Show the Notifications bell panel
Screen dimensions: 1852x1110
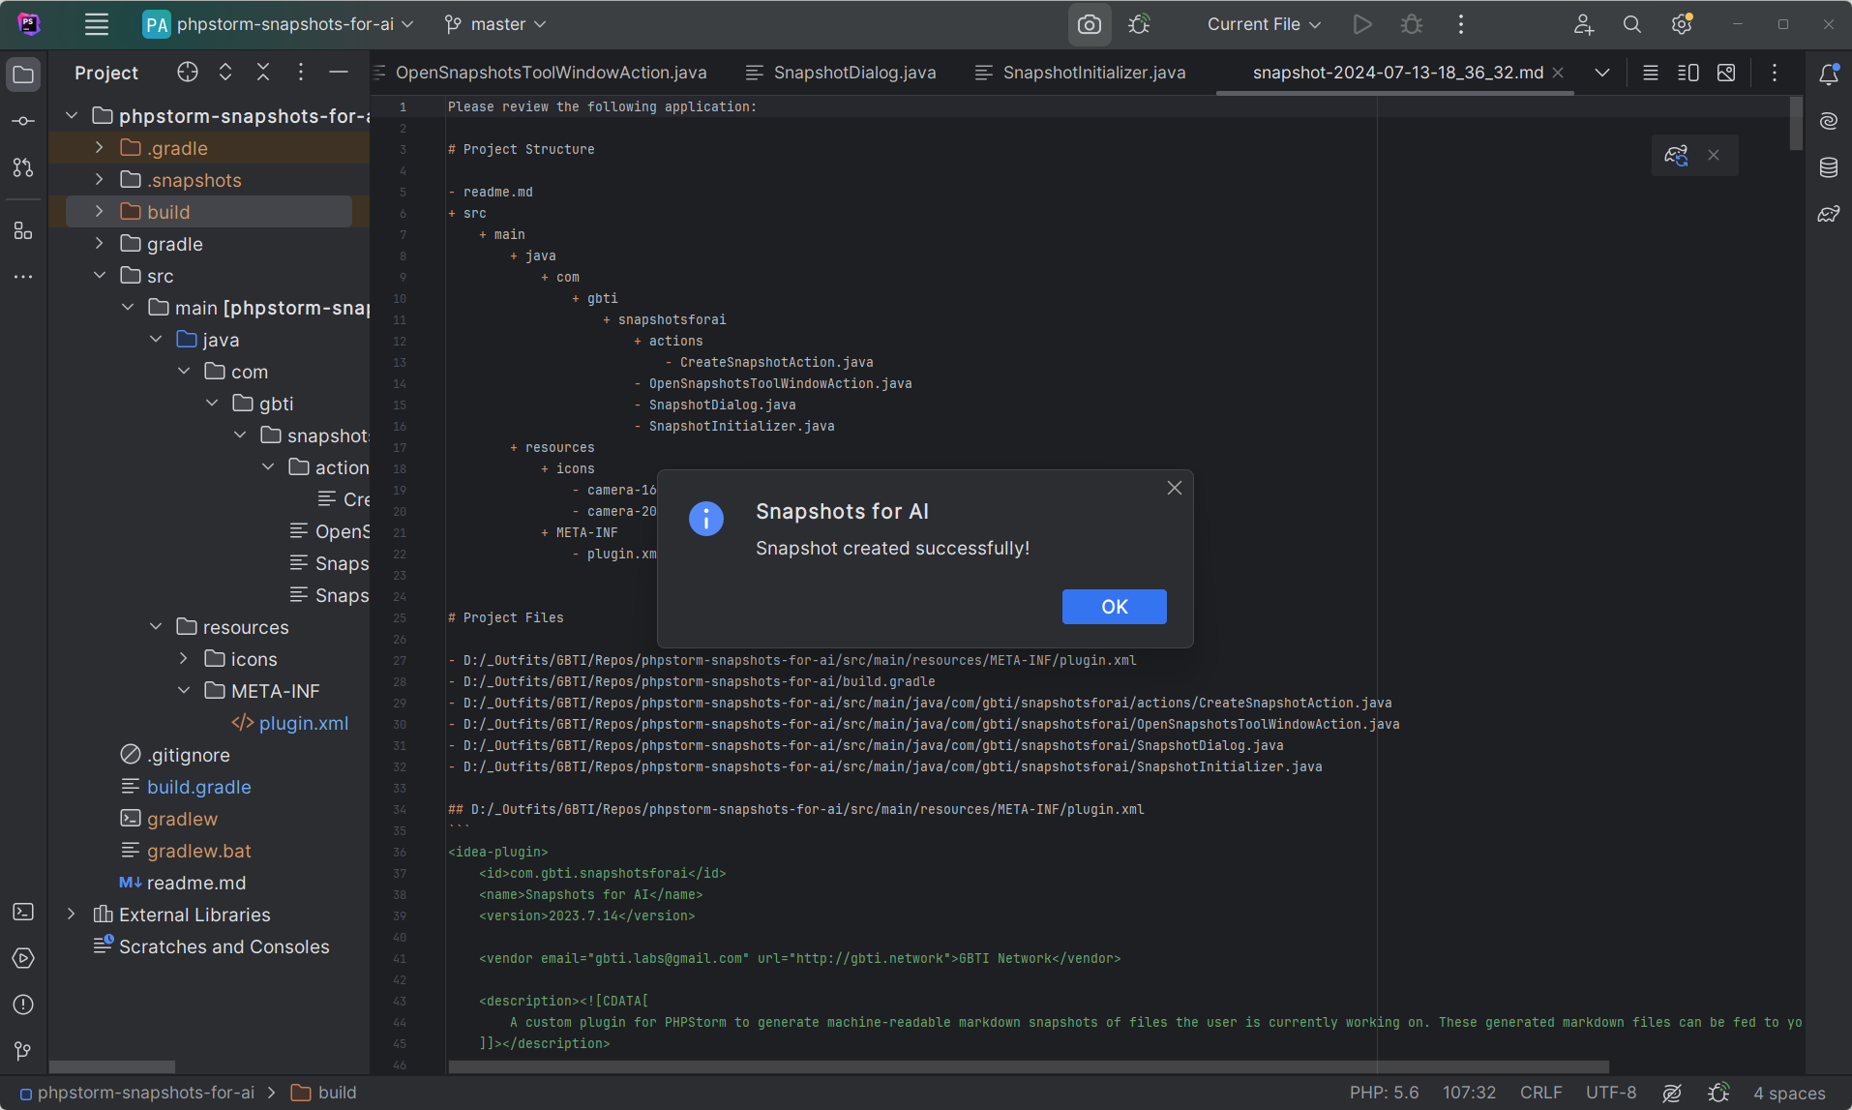tap(1828, 75)
